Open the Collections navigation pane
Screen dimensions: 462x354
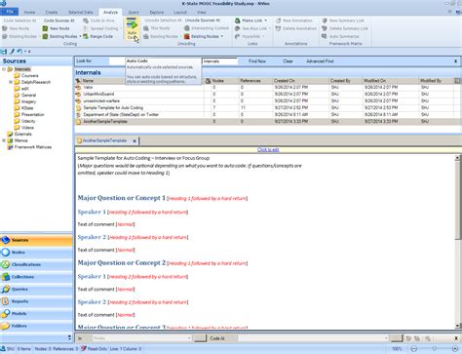pyautogui.click(x=36, y=277)
